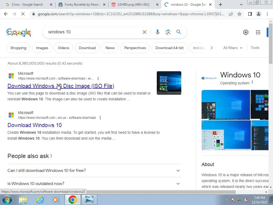273x205 pixels.
Task: Select the Download filter chip
Action: point(87,48)
